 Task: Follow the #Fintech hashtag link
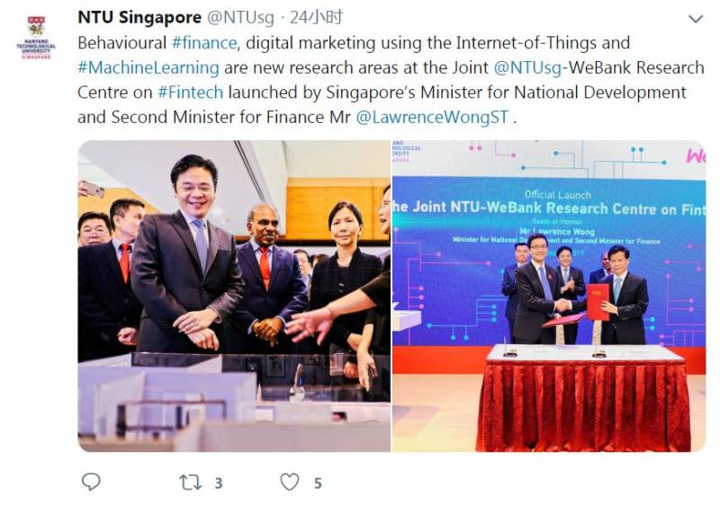pyautogui.click(x=191, y=93)
